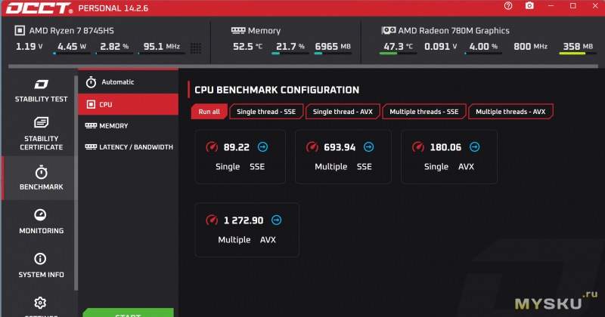Viewport: 605px width, 317px height.
Task: Click the gauge icon next to 1 272.90
Action: click(x=212, y=220)
